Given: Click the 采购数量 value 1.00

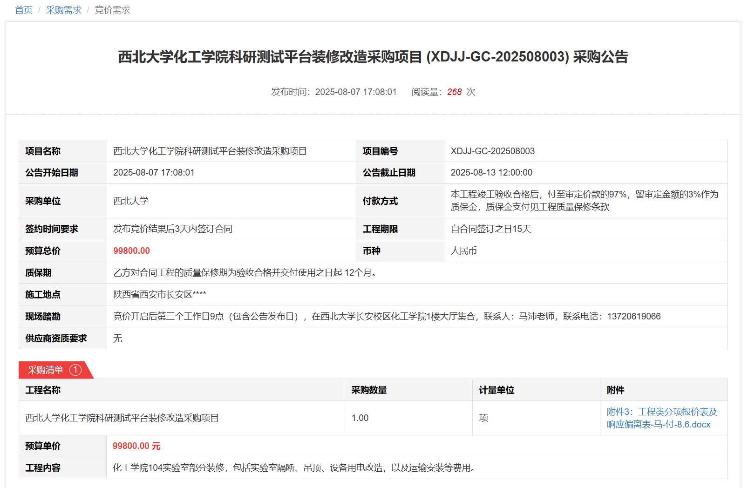Looking at the screenshot, I should (x=360, y=418).
